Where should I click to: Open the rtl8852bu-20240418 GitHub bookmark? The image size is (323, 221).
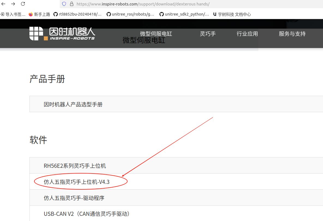tap(77, 14)
